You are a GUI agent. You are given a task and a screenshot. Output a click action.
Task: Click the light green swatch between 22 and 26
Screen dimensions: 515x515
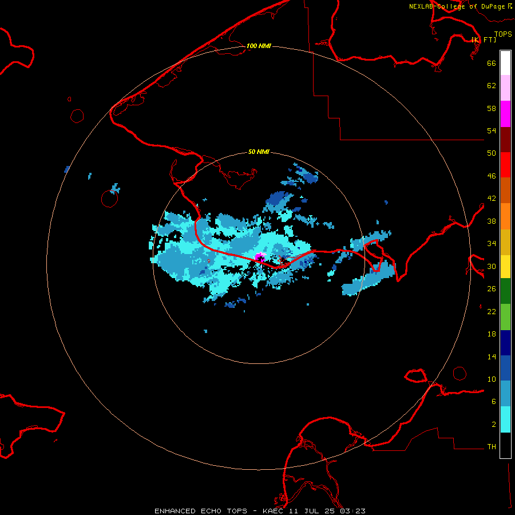[505, 317]
